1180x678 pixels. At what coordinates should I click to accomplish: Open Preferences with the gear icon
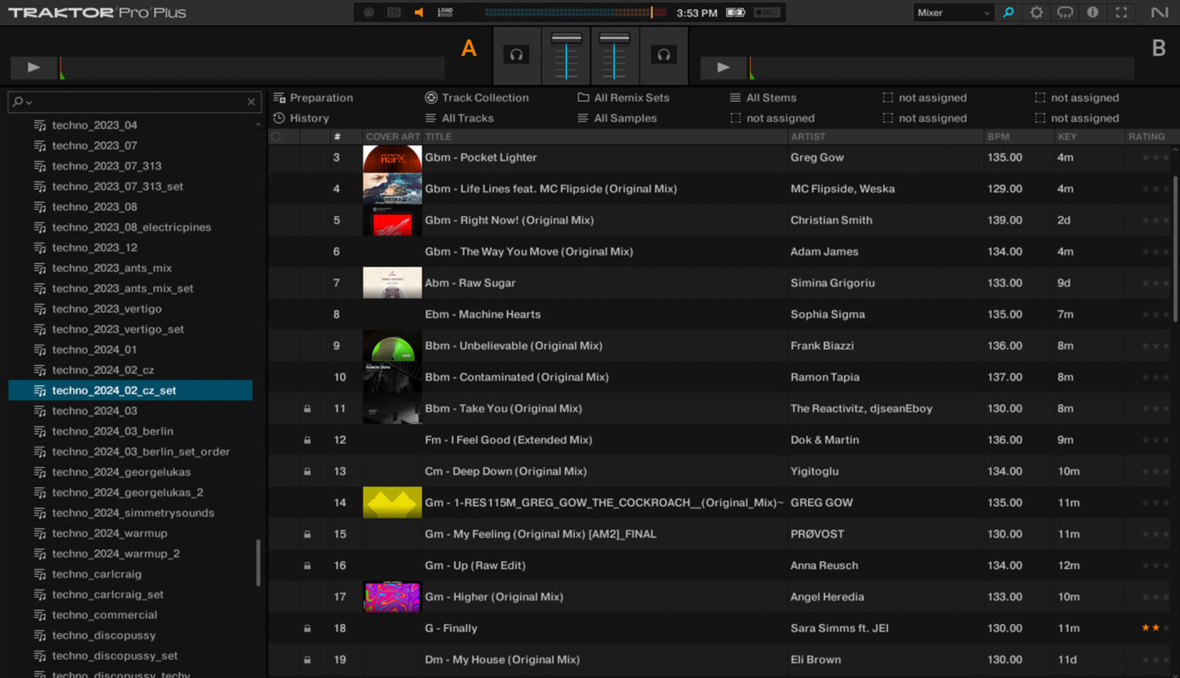tap(1036, 12)
